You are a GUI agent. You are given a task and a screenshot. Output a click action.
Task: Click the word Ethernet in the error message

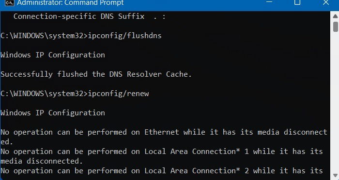(162, 132)
